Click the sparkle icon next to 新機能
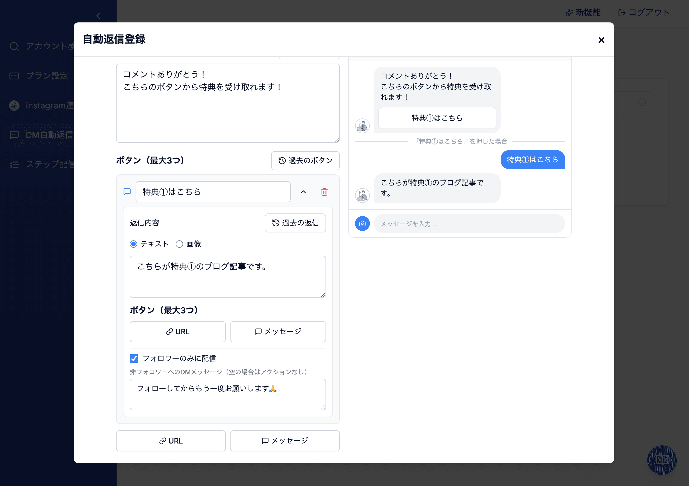 pos(569,13)
